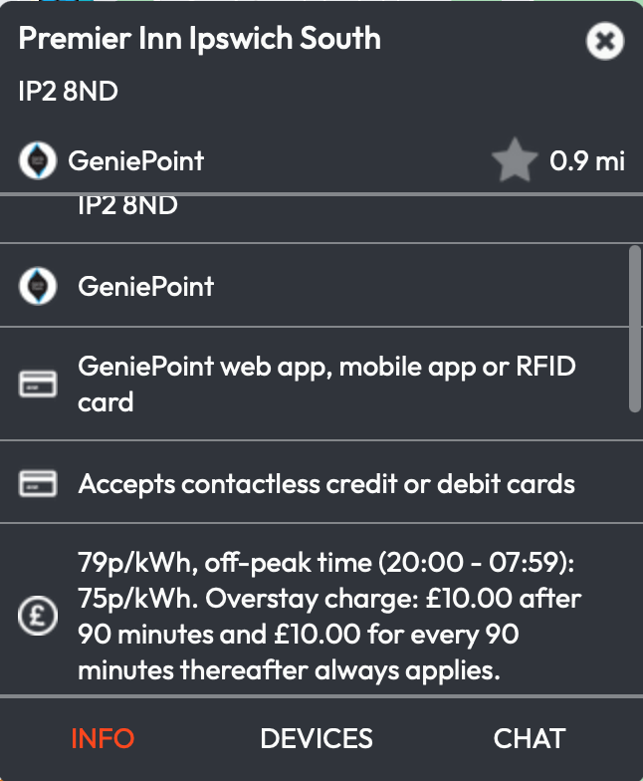Click the IP2 8ND postcode under title
Screen dimensions: 643x781
[x=68, y=92]
